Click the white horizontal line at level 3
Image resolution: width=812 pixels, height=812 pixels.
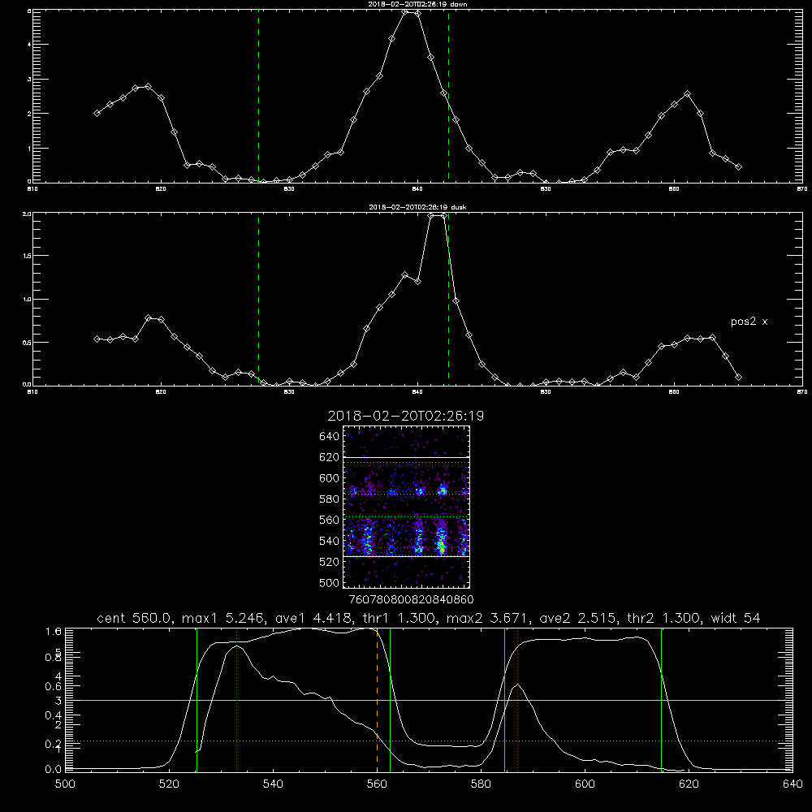[x=430, y=700]
